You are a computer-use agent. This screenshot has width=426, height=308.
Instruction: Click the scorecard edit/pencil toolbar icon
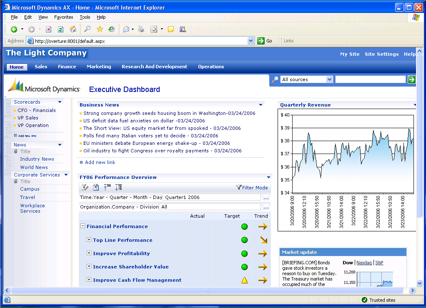pos(85,187)
